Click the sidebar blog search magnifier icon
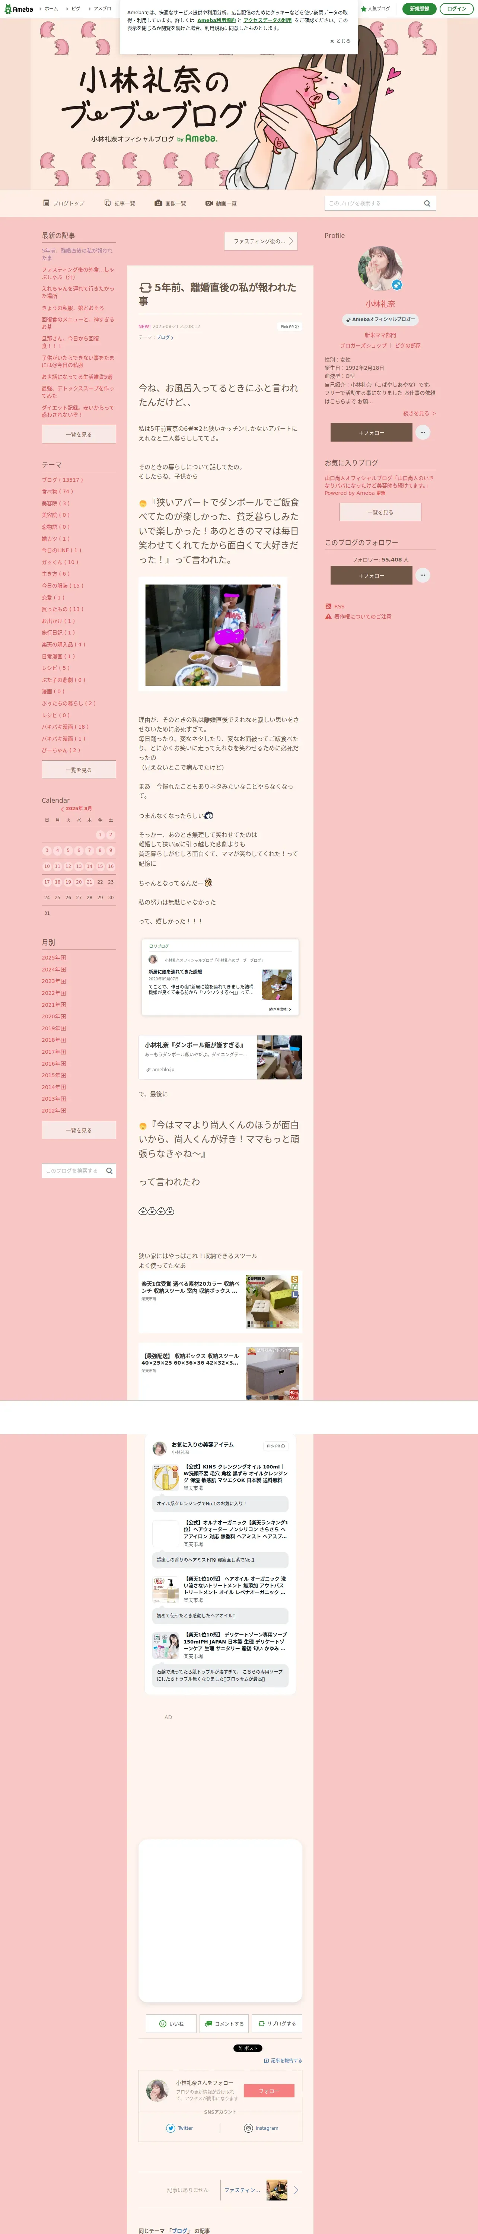This screenshot has height=2234, width=478. point(109,1171)
